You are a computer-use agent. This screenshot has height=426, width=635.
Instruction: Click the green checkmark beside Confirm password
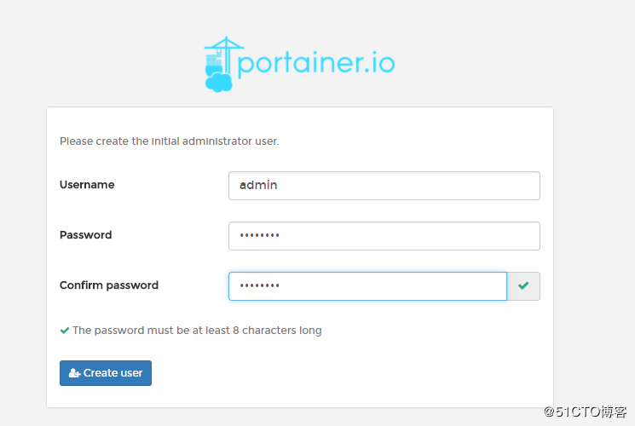[x=523, y=286]
